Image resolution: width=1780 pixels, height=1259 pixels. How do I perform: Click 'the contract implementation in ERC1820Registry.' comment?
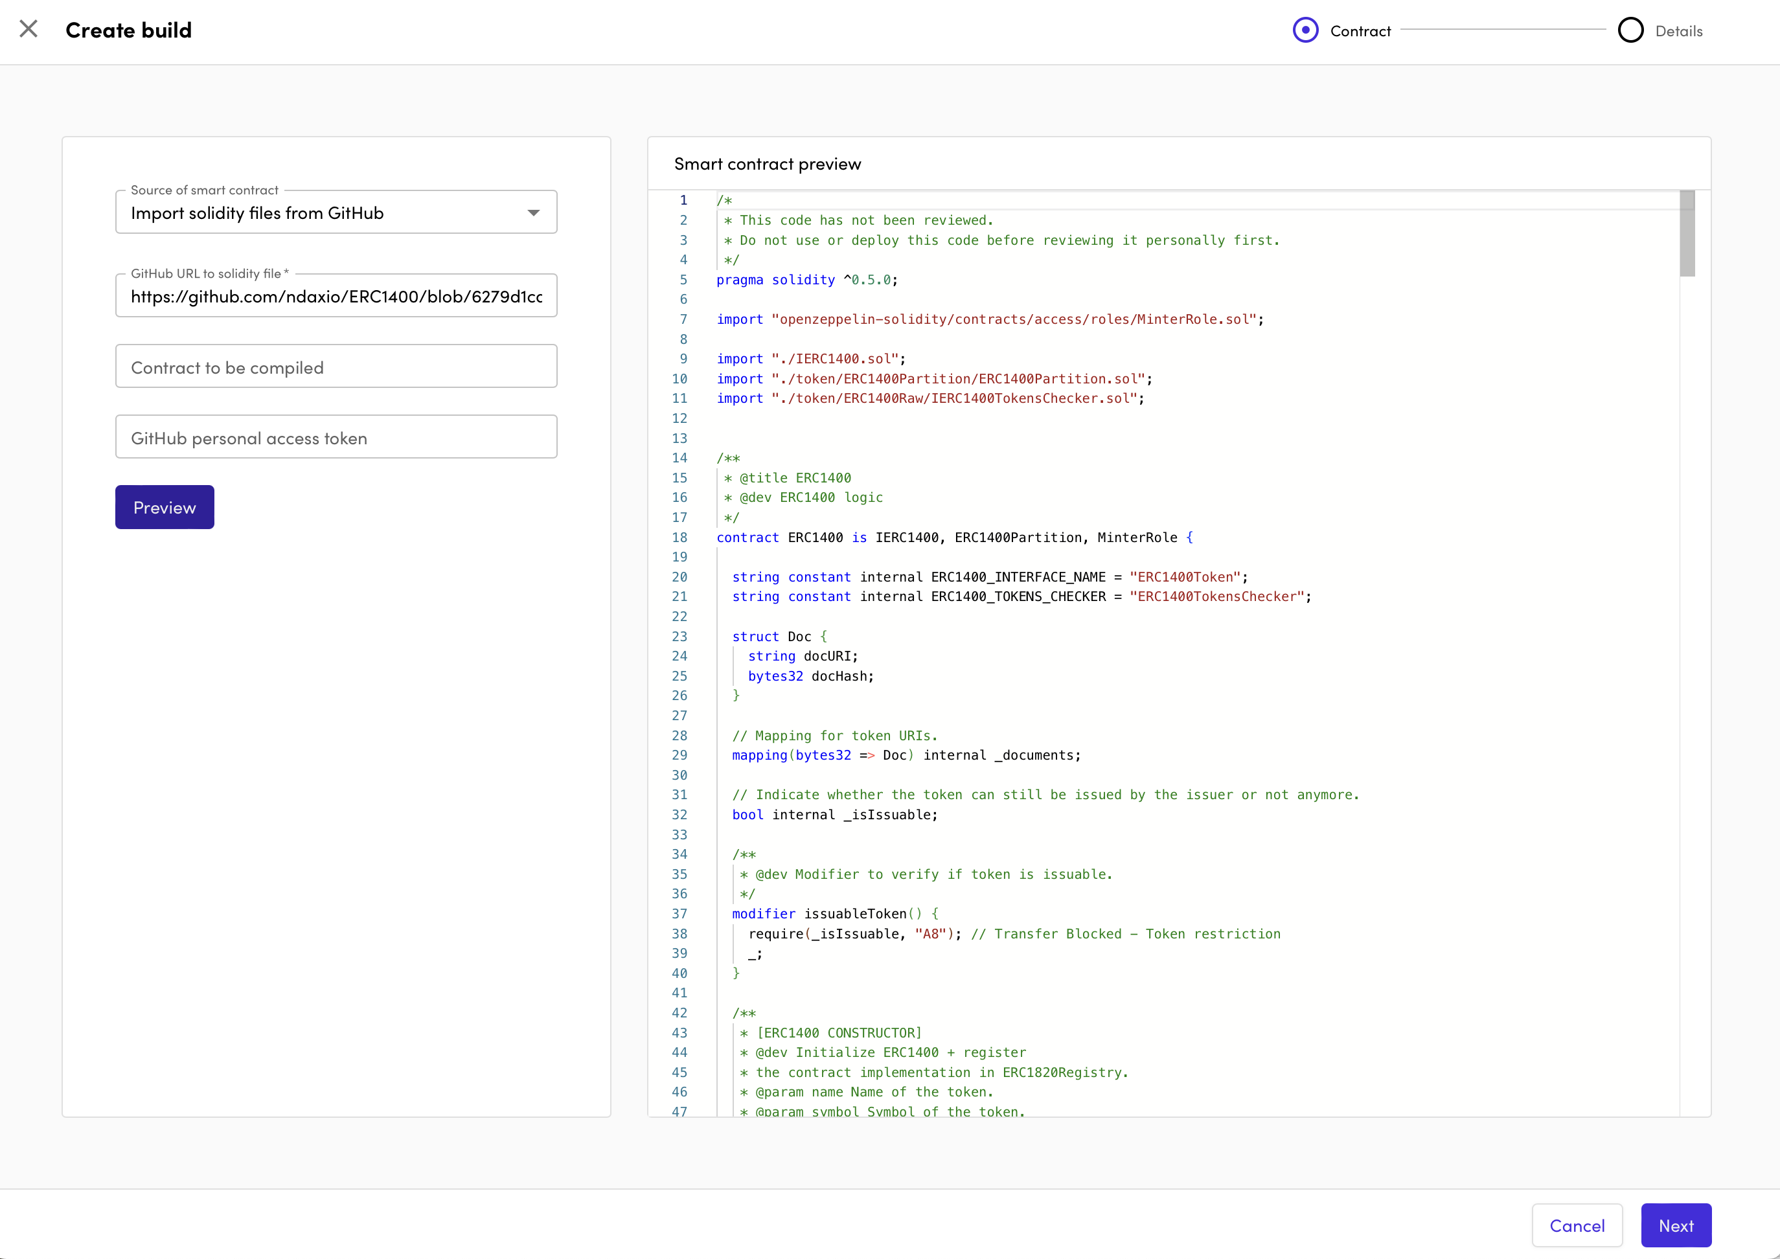934,1073
